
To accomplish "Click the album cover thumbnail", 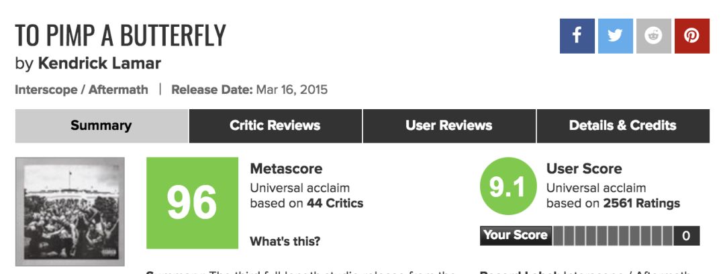I will point(70,212).
